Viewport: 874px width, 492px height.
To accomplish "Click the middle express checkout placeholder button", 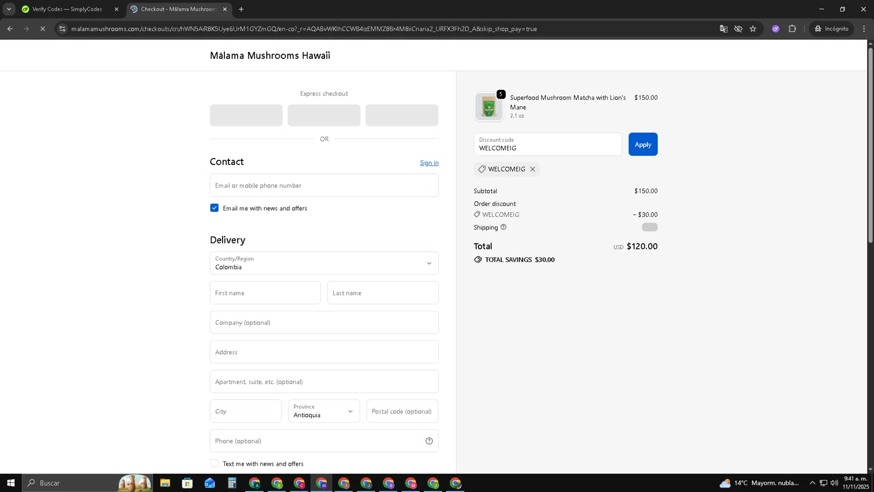I will [x=324, y=115].
